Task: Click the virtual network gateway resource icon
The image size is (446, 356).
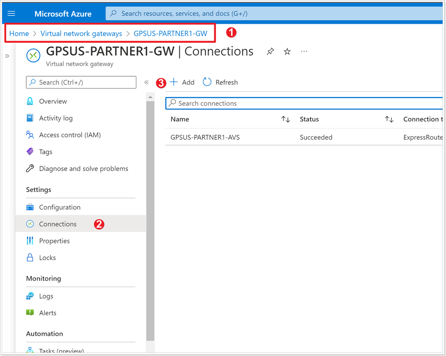Action: (x=33, y=56)
